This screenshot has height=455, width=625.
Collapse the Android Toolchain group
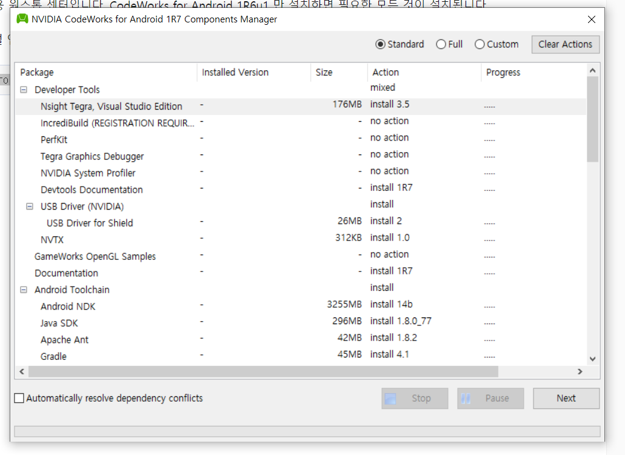(24, 290)
